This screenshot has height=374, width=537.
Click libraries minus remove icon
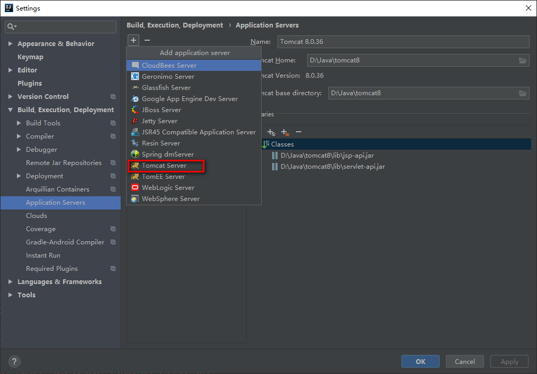tap(299, 132)
